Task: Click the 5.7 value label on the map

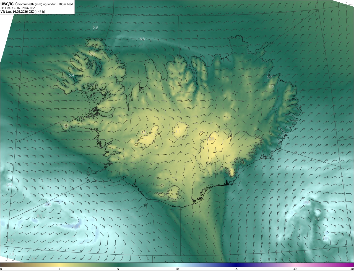Action: tap(270, 77)
